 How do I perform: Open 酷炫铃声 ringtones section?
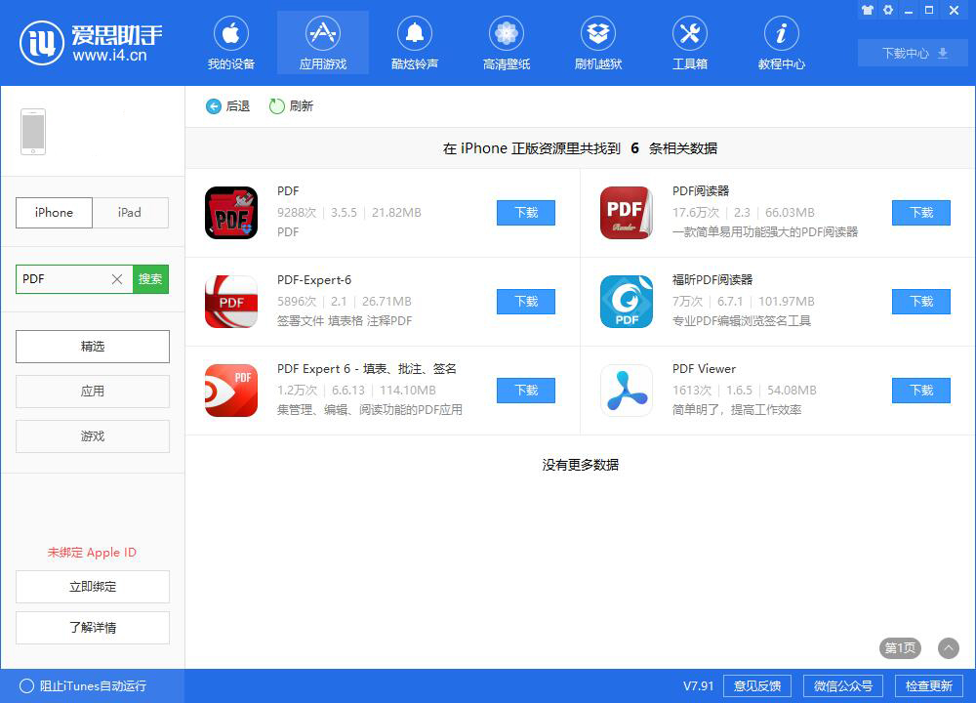click(x=414, y=42)
